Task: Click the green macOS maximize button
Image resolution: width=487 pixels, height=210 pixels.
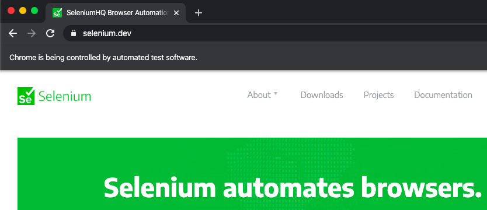Action: pyautogui.click(x=34, y=10)
